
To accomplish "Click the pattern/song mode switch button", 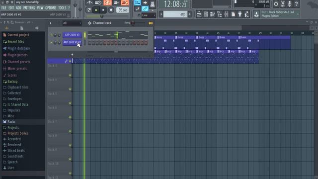I will 89,10.
